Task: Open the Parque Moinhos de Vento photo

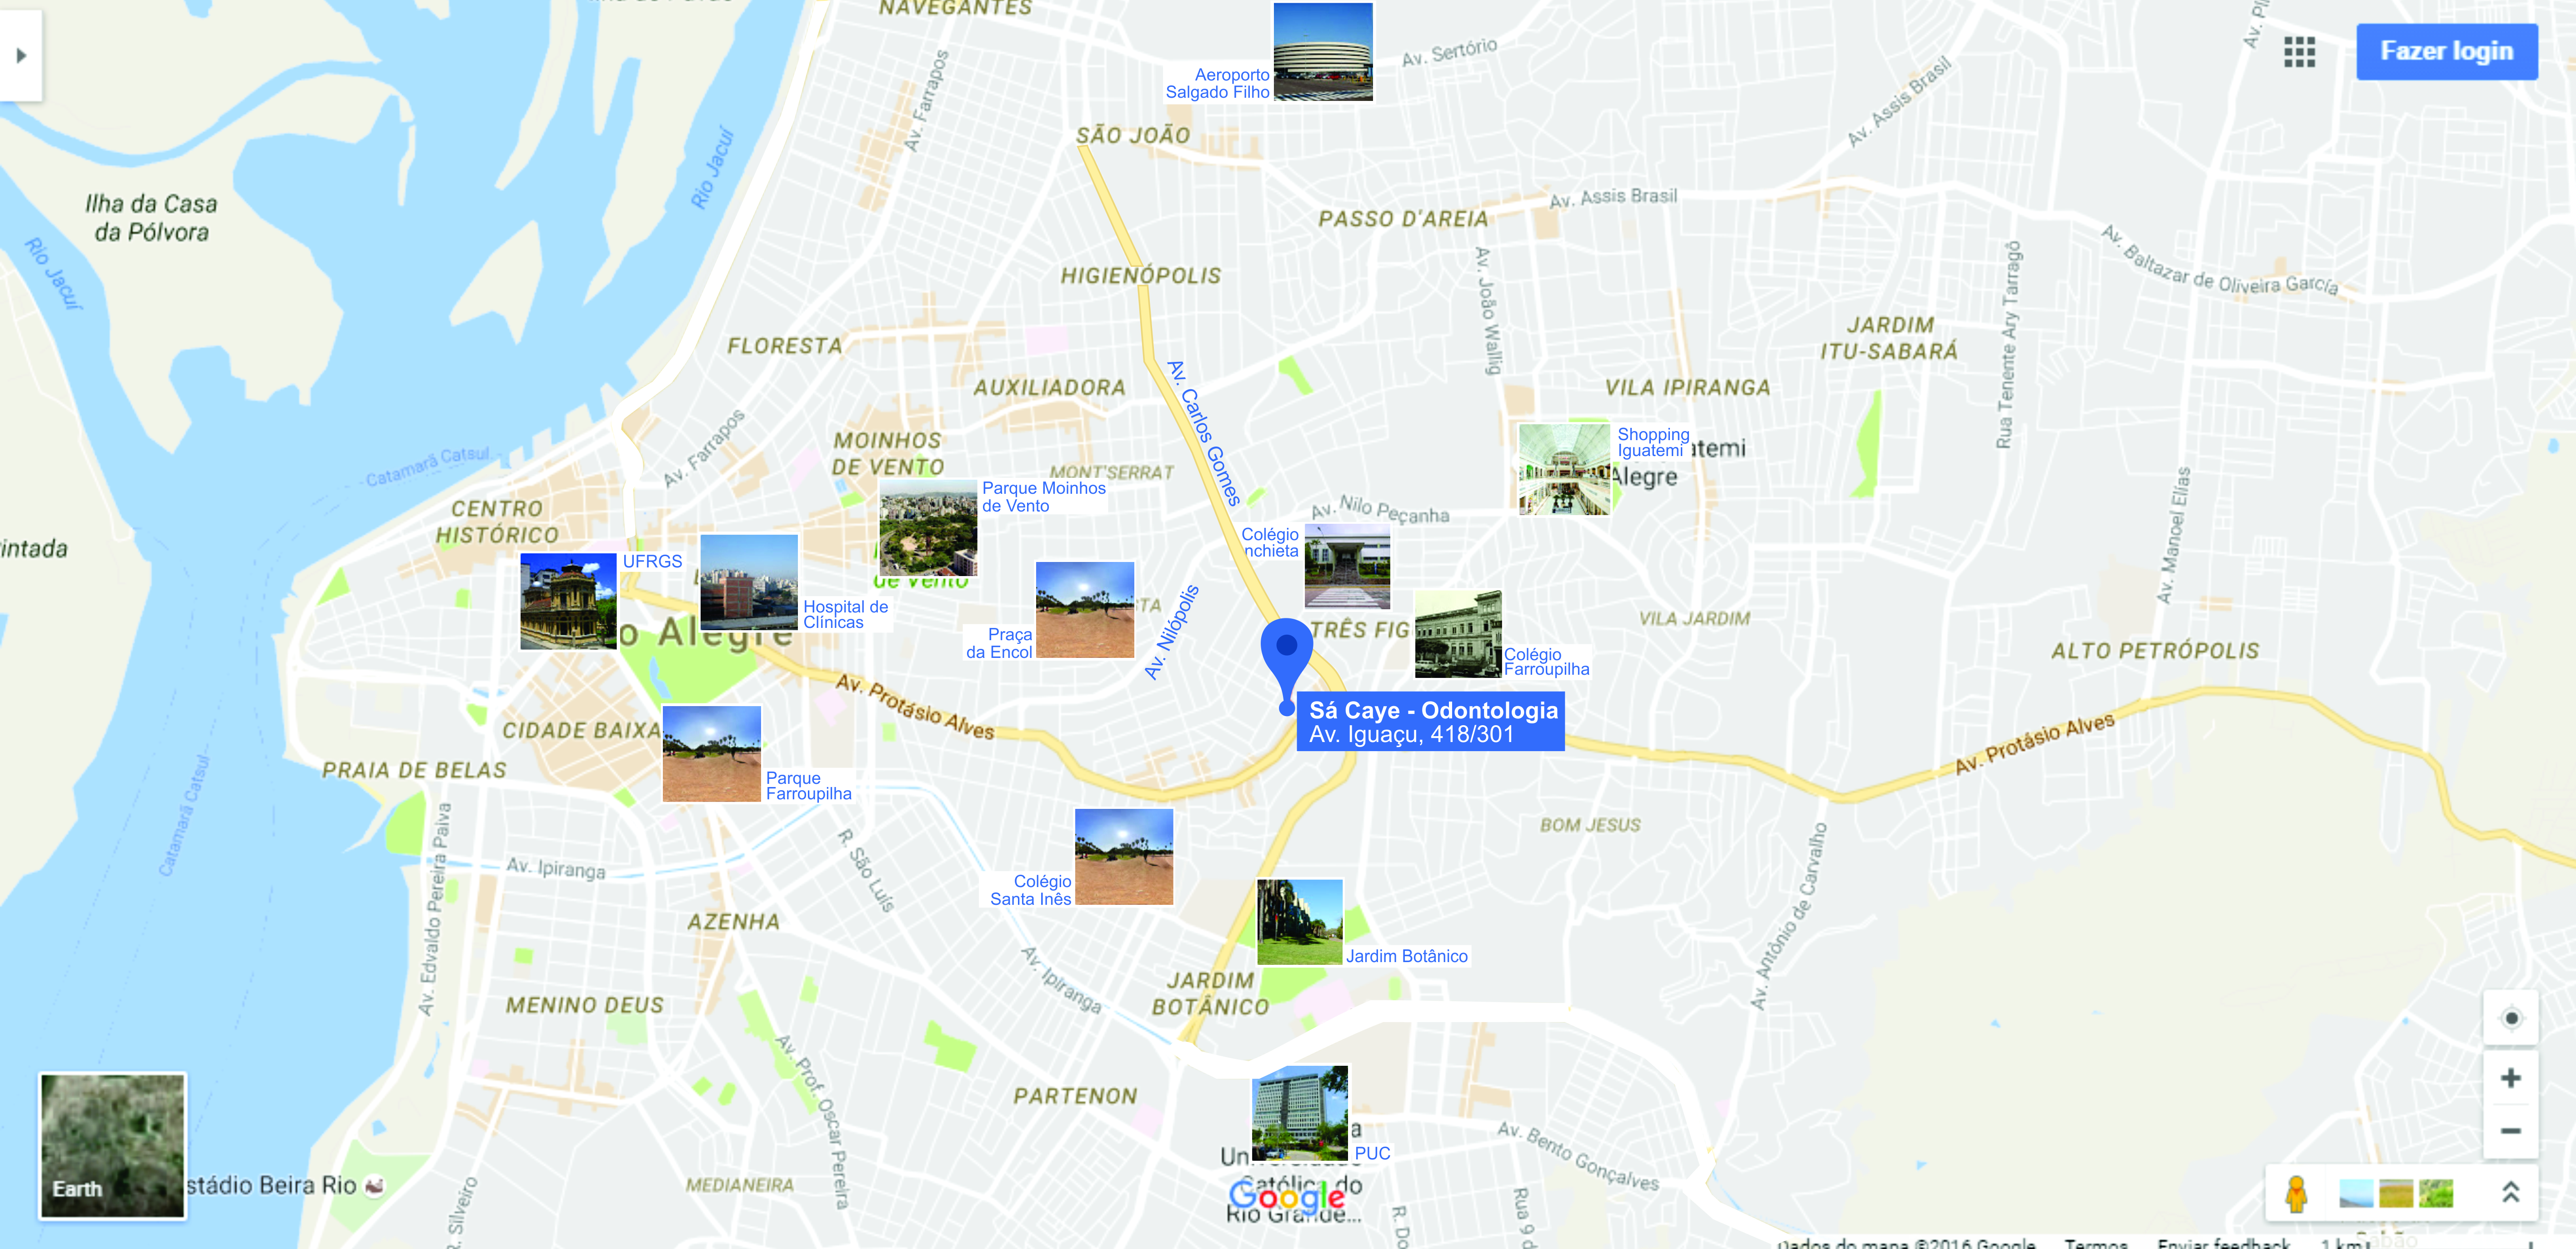Action: (x=928, y=528)
